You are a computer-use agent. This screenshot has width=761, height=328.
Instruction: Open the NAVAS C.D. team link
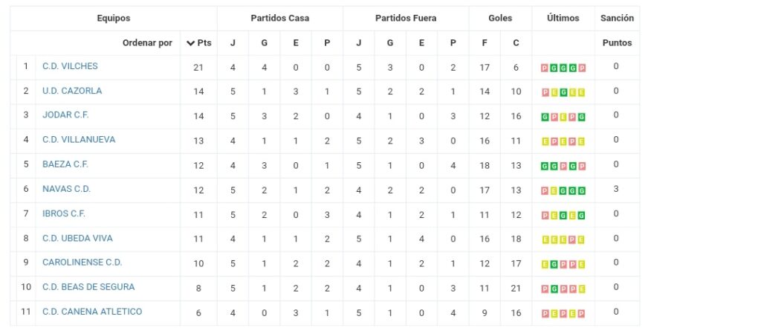pos(66,189)
